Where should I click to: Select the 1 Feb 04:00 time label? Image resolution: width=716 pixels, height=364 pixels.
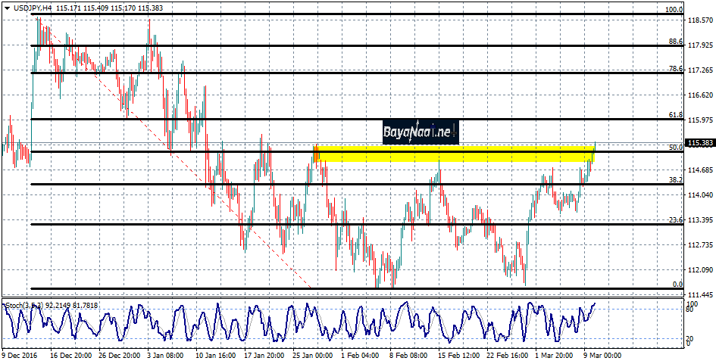pos(360,355)
